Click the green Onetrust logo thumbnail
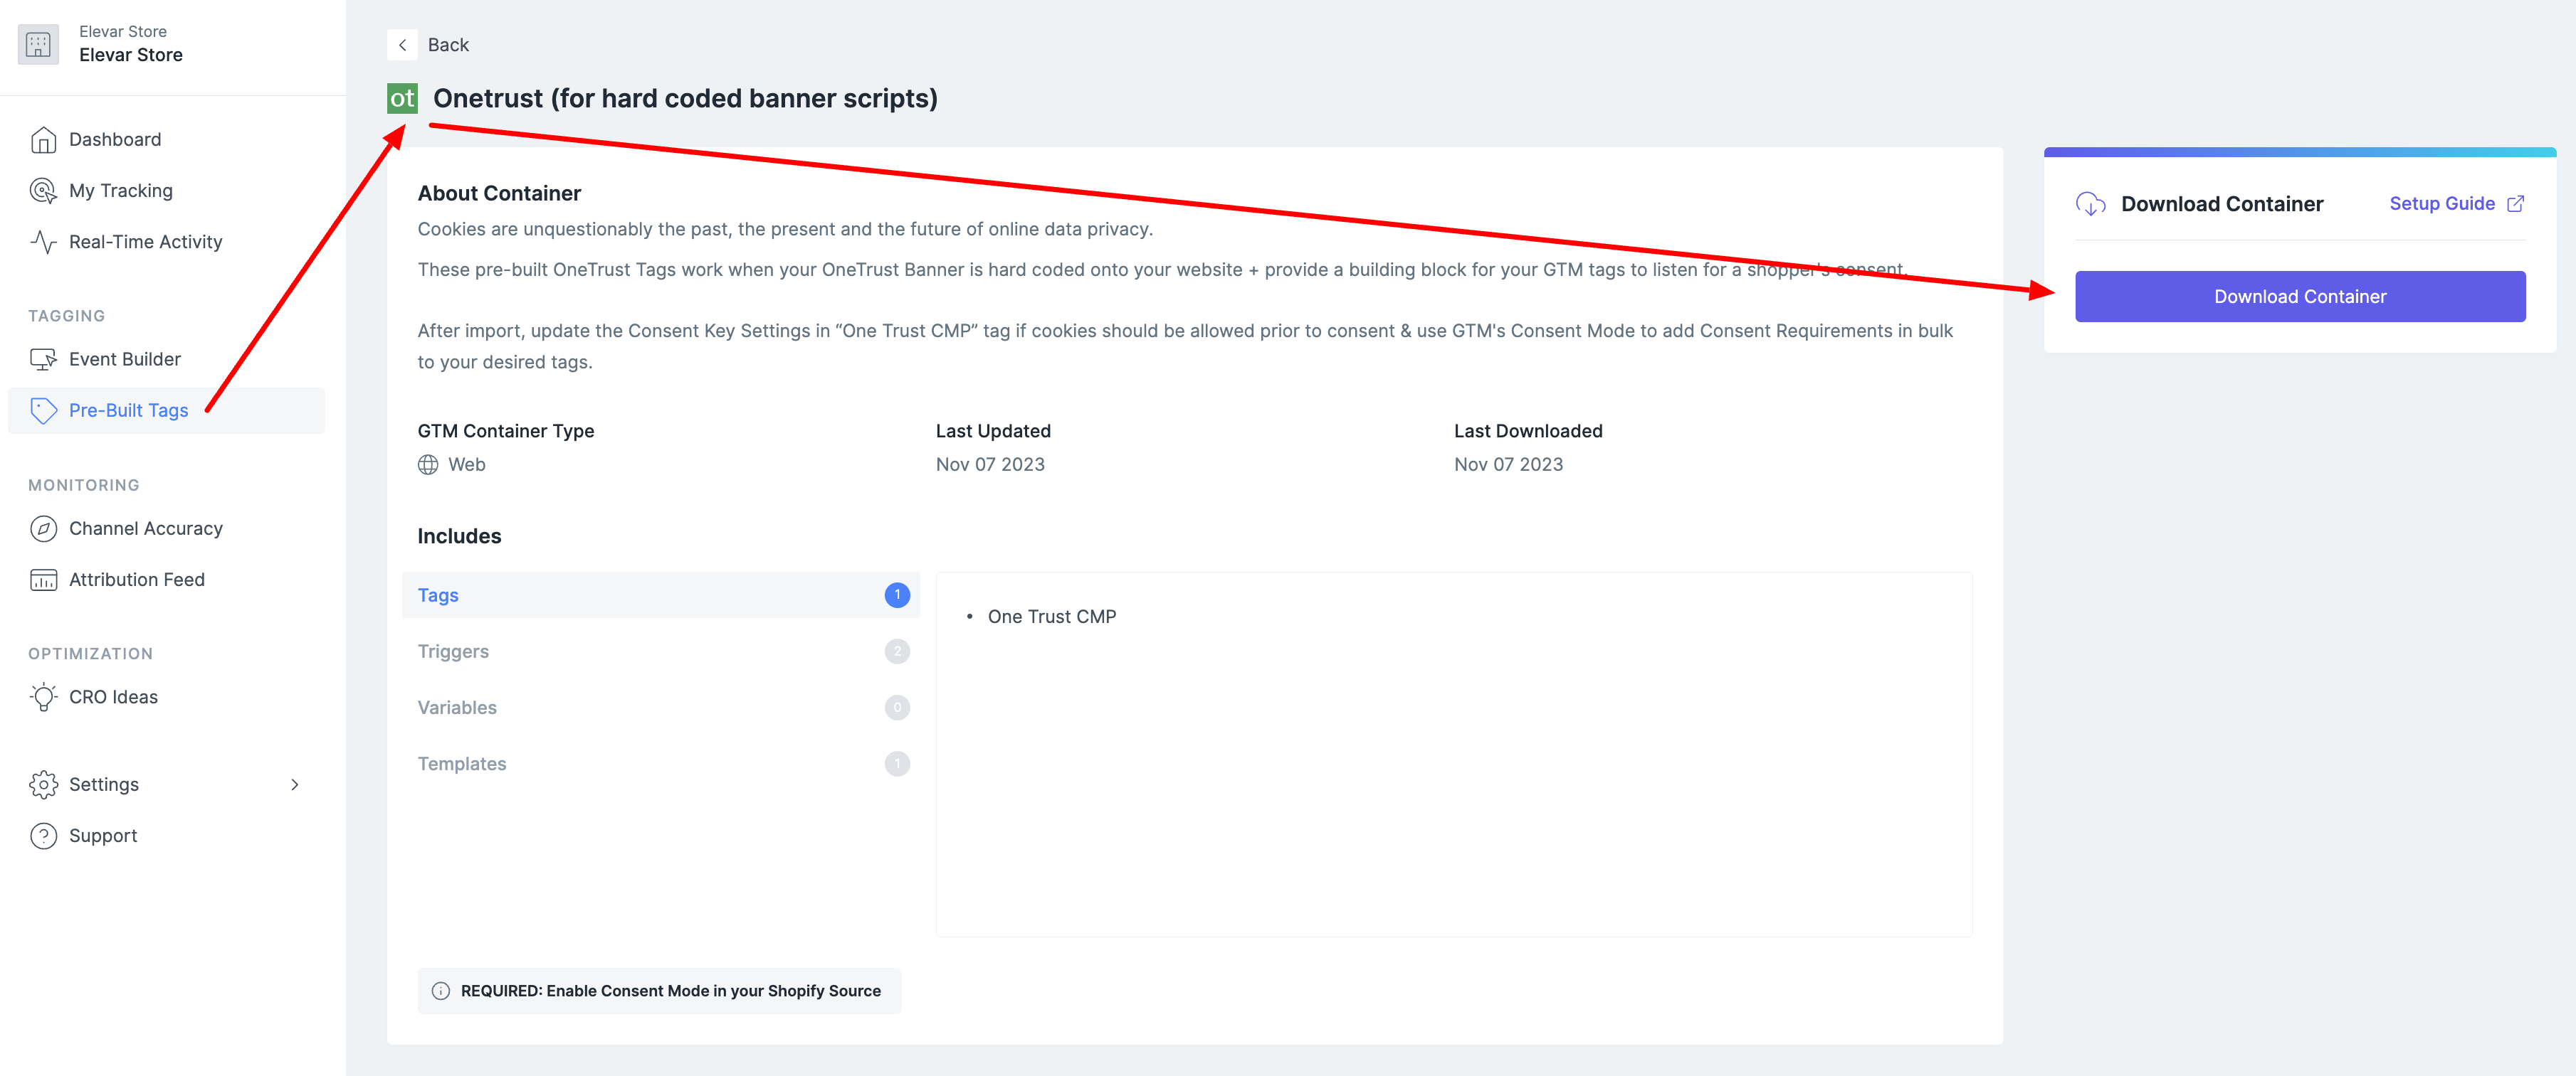2576x1076 pixels. [402, 98]
